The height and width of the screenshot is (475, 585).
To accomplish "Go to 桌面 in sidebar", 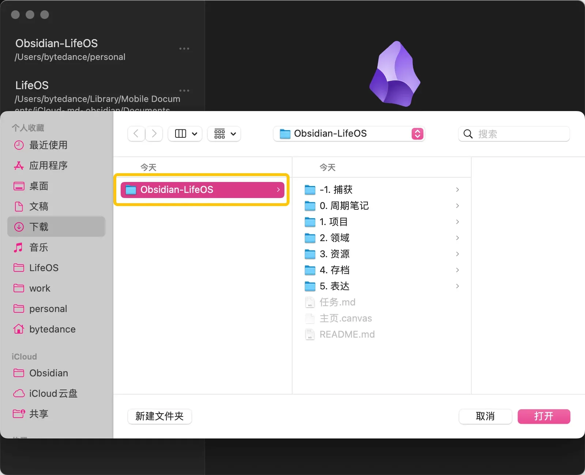I will coord(38,186).
